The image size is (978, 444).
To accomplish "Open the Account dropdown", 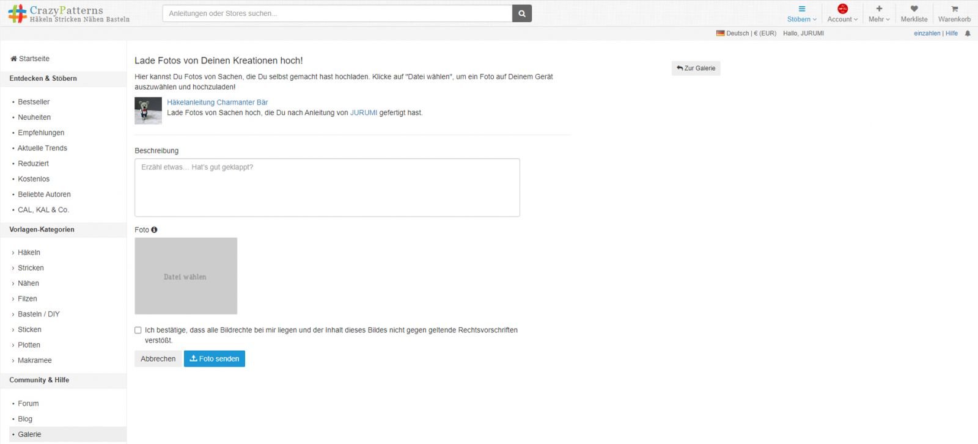I will 842,13.
